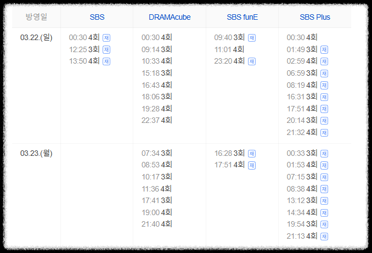Click the rerun icon beside SBS 12:25 3회
Screen dimensions: 372x253
(x=106, y=49)
